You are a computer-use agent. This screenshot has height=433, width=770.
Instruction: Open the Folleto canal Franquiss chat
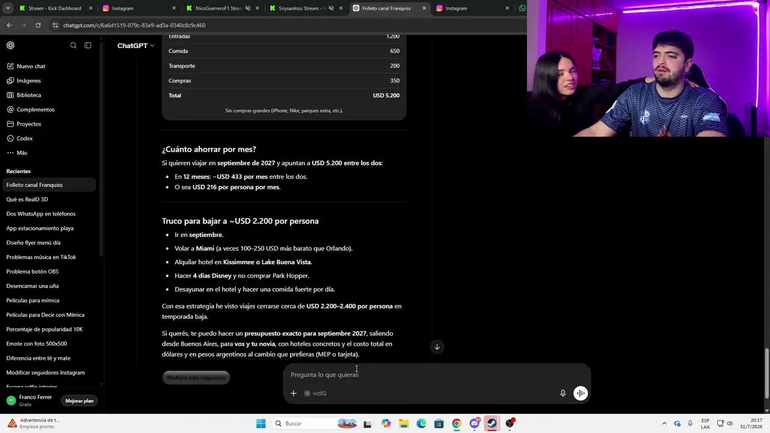click(48, 185)
